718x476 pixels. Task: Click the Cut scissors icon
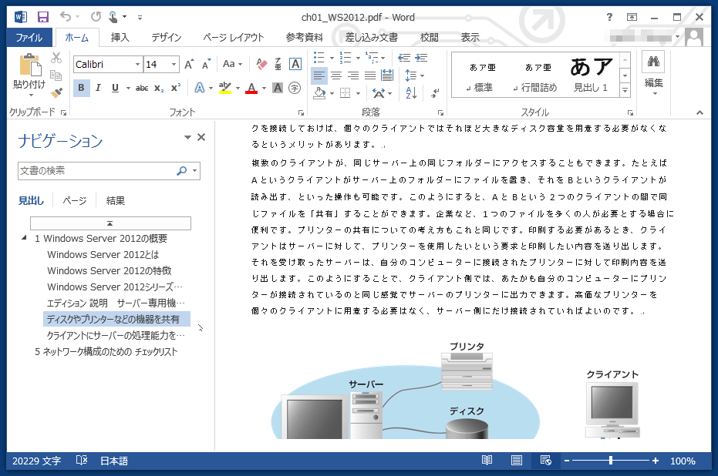(x=56, y=58)
